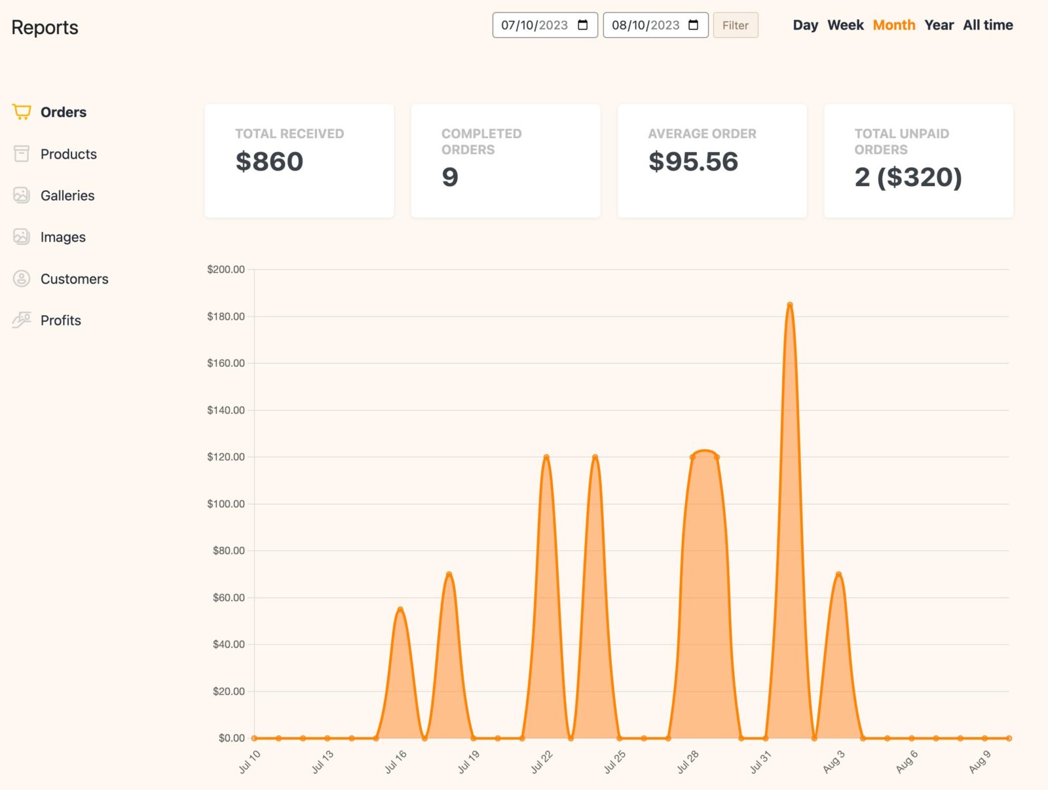1048x790 pixels.
Task: Open the Orders report
Action: 64,112
